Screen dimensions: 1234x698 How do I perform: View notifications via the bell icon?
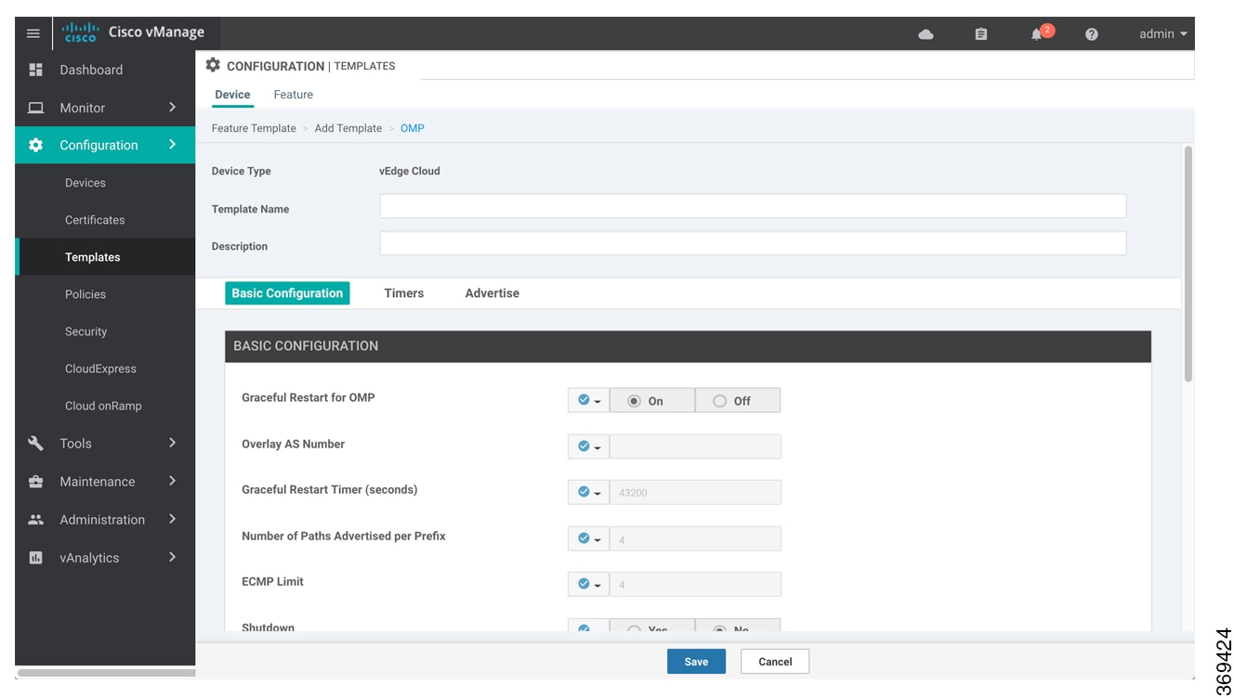1037,34
